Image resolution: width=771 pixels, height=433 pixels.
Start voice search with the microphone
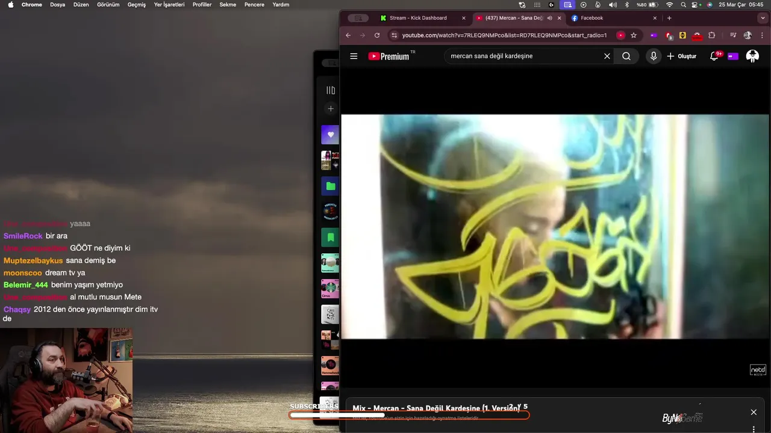(x=654, y=56)
